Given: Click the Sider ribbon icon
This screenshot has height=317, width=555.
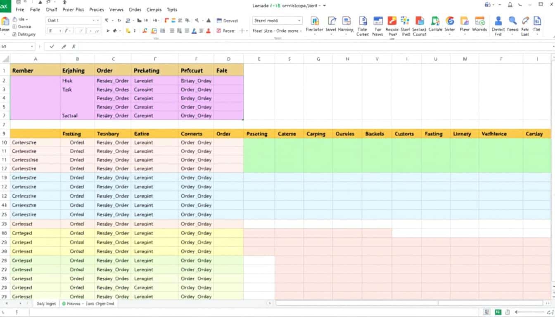Looking at the screenshot, I should pyautogui.click(x=450, y=21).
